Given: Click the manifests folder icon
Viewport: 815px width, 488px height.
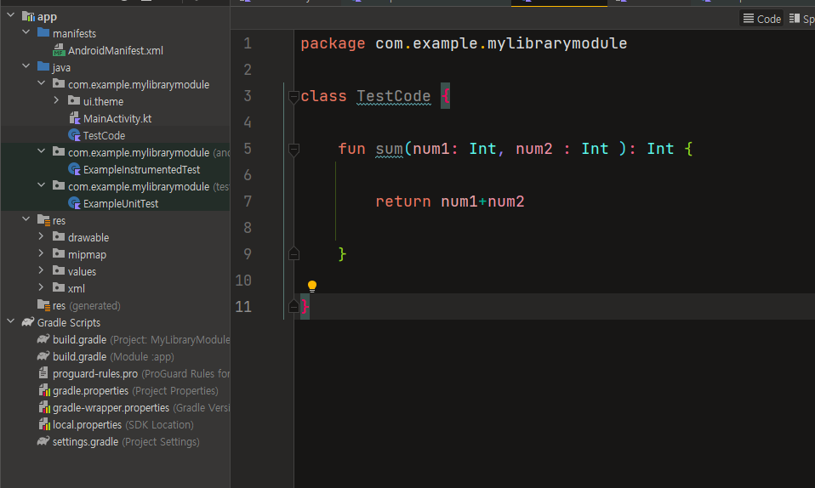Looking at the screenshot, I should (43, 33).
